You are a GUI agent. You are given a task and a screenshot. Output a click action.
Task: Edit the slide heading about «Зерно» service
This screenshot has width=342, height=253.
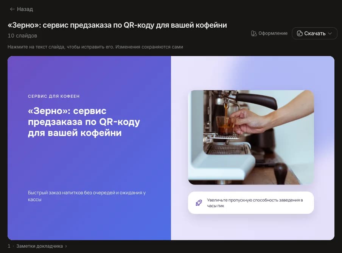84,122
